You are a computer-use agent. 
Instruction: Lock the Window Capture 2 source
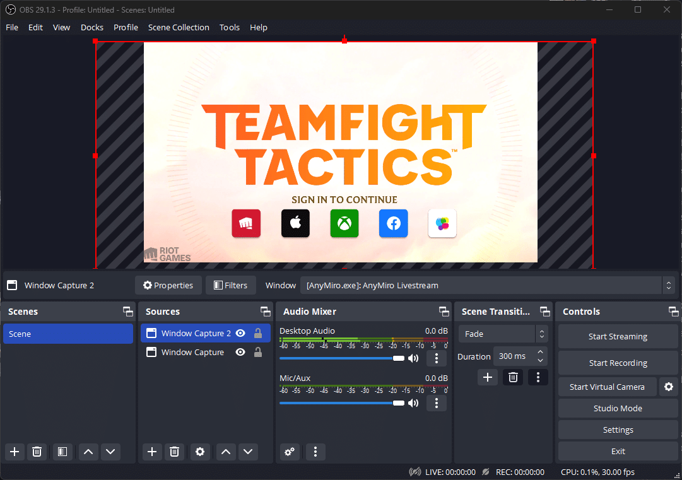coord(258,333)
